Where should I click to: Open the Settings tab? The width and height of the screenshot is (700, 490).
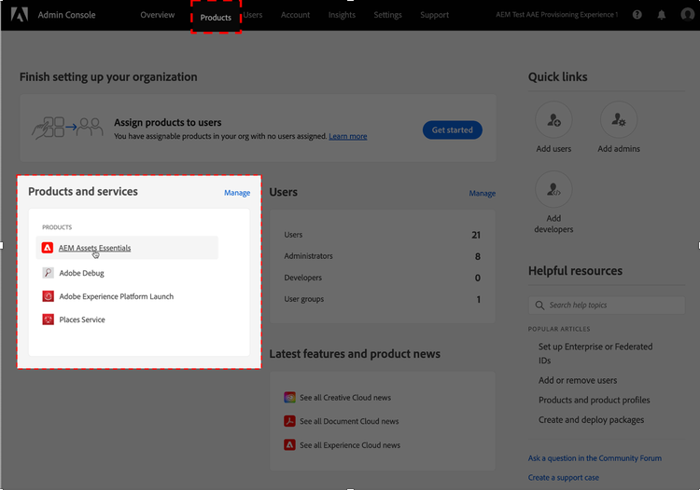387,15
